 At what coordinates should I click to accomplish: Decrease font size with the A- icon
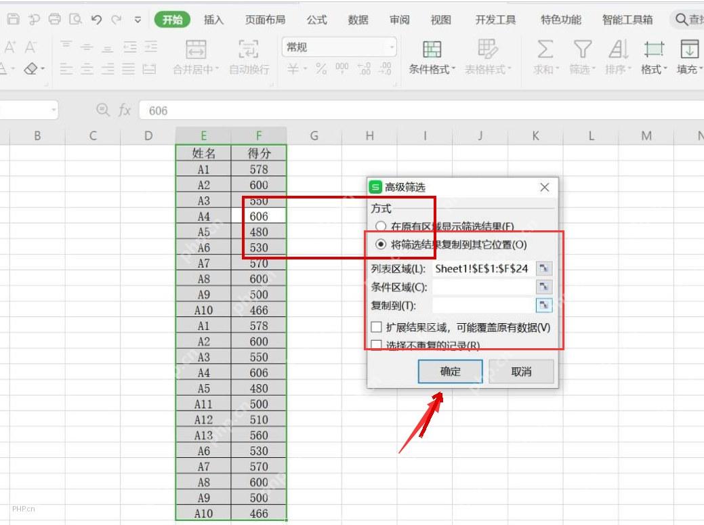[x=30, y=47]
